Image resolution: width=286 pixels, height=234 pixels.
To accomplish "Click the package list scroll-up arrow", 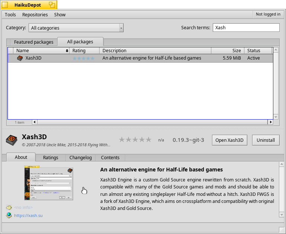I will 276,50.
